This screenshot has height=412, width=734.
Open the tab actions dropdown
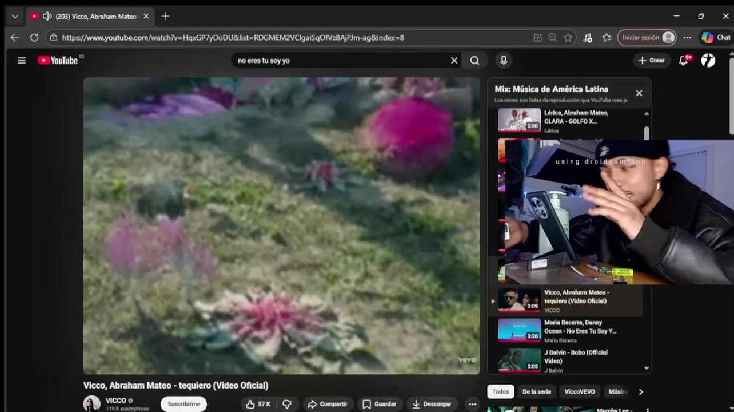pyautogui.click(x=15, y=17)
